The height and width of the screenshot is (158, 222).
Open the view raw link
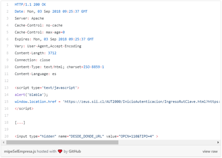[x=210, y=151]
